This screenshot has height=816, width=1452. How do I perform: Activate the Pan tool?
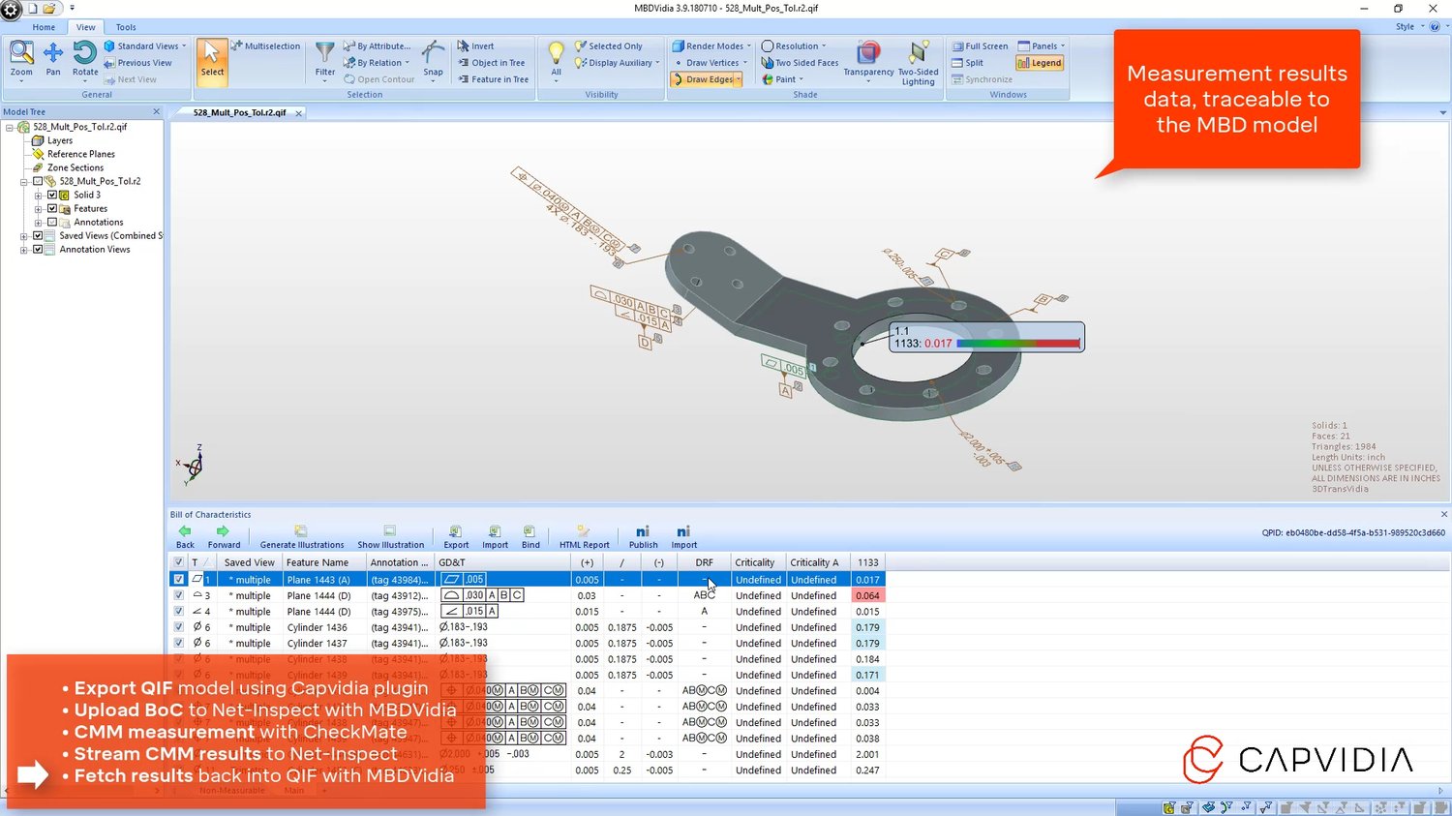tap(53, 58)
